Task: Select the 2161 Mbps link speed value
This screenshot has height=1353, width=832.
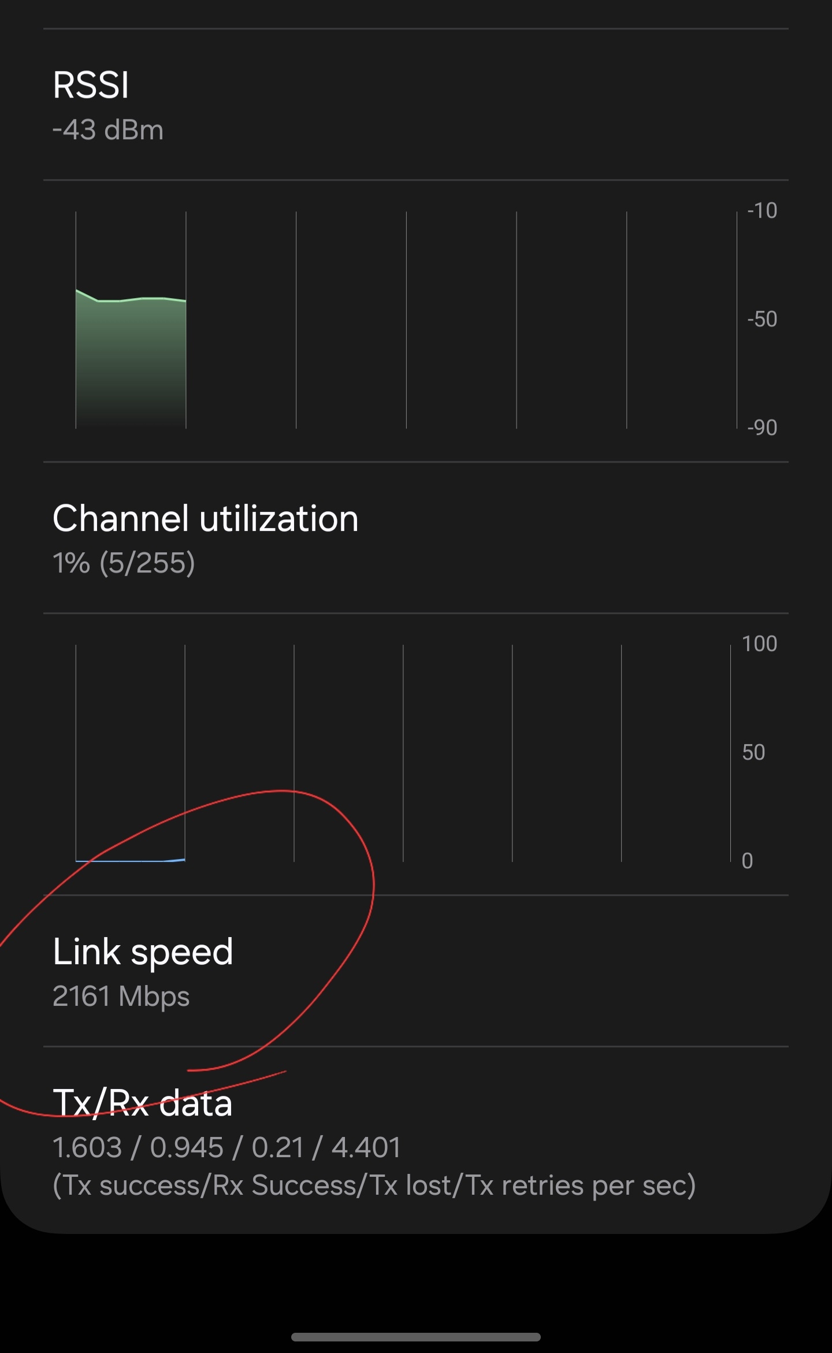Action: [x=121, y=997]
